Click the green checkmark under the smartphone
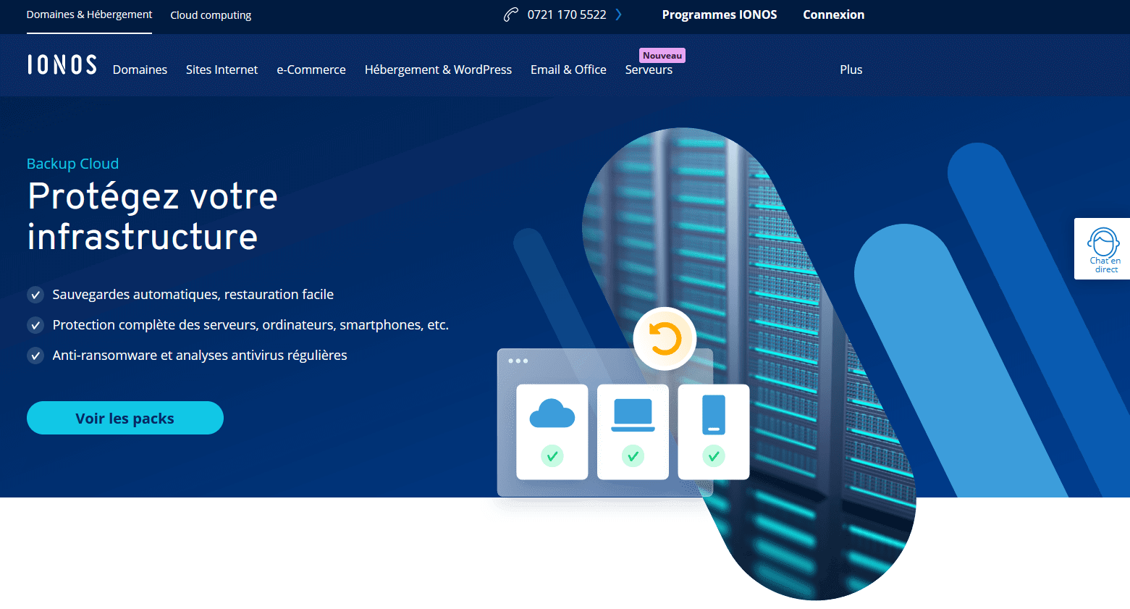Screen dimensions: 1130x609 714,455
